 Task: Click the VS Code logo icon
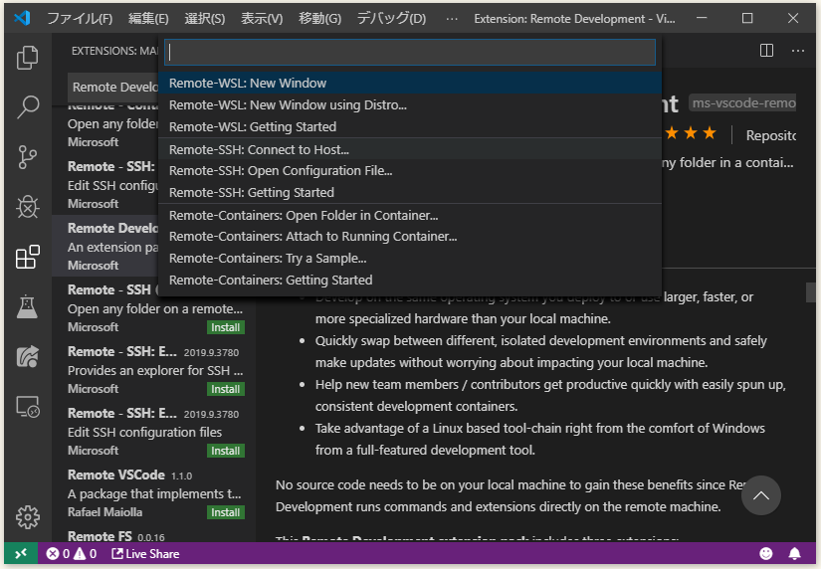click(22, 18)
